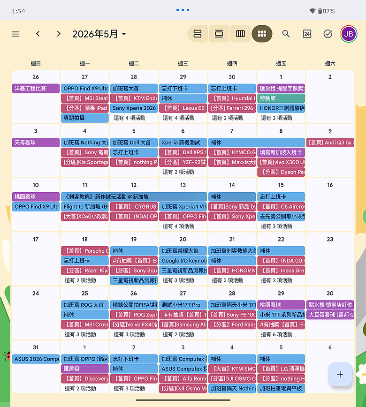Viewport: 366px width, 407px height.
Task: Open 加班寫 Xperia 1 VII event
Action: point(183,207)
